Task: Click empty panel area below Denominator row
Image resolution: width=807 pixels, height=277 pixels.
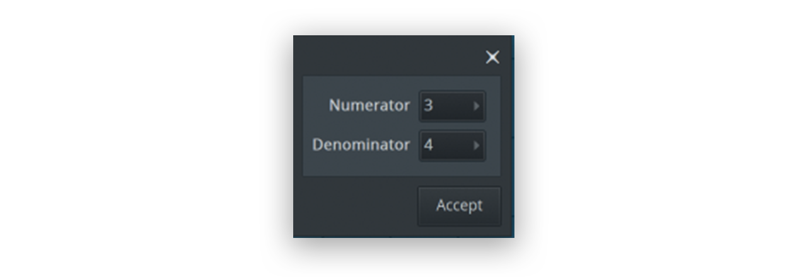Action: 402,169
